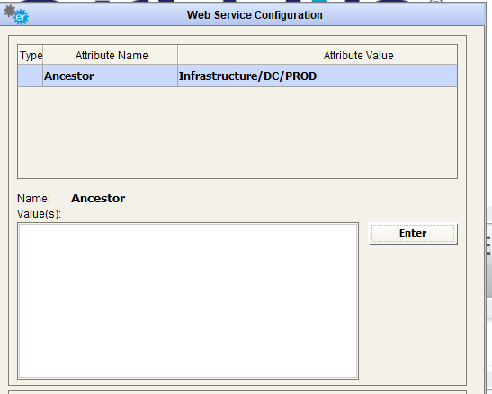Click the Type column header

31,56
